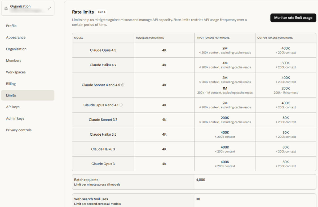This screenshot has width=318, height=207.
Task: Click the Web search tool uses label
Action: coord(91,199)
